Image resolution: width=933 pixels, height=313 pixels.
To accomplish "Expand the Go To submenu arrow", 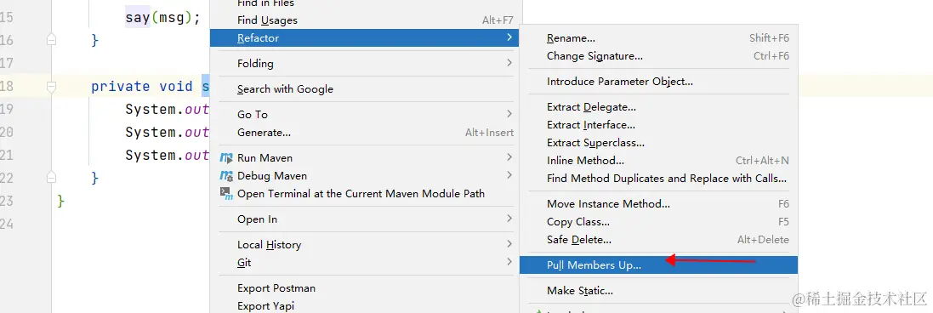I will (x=509, y=113).
